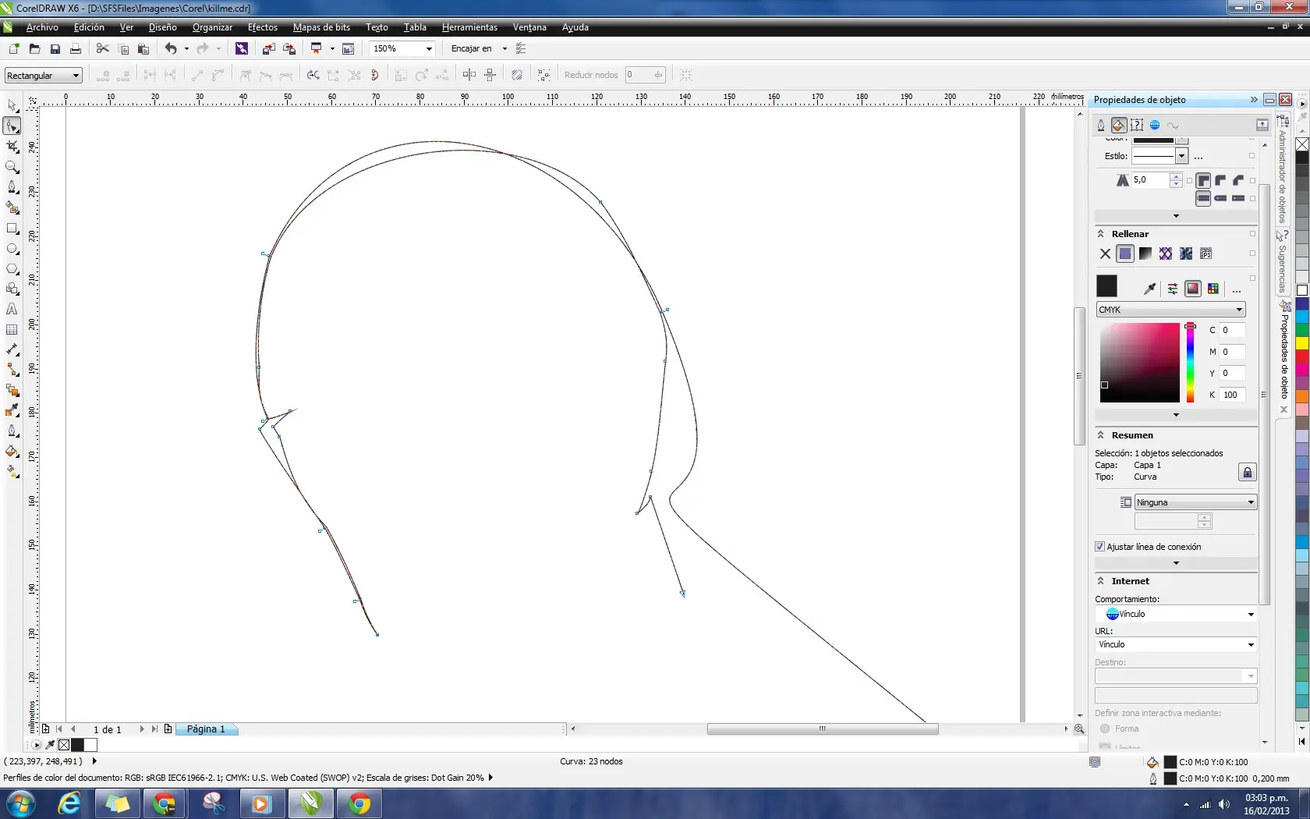Click the Print icon

pos(76,48)
